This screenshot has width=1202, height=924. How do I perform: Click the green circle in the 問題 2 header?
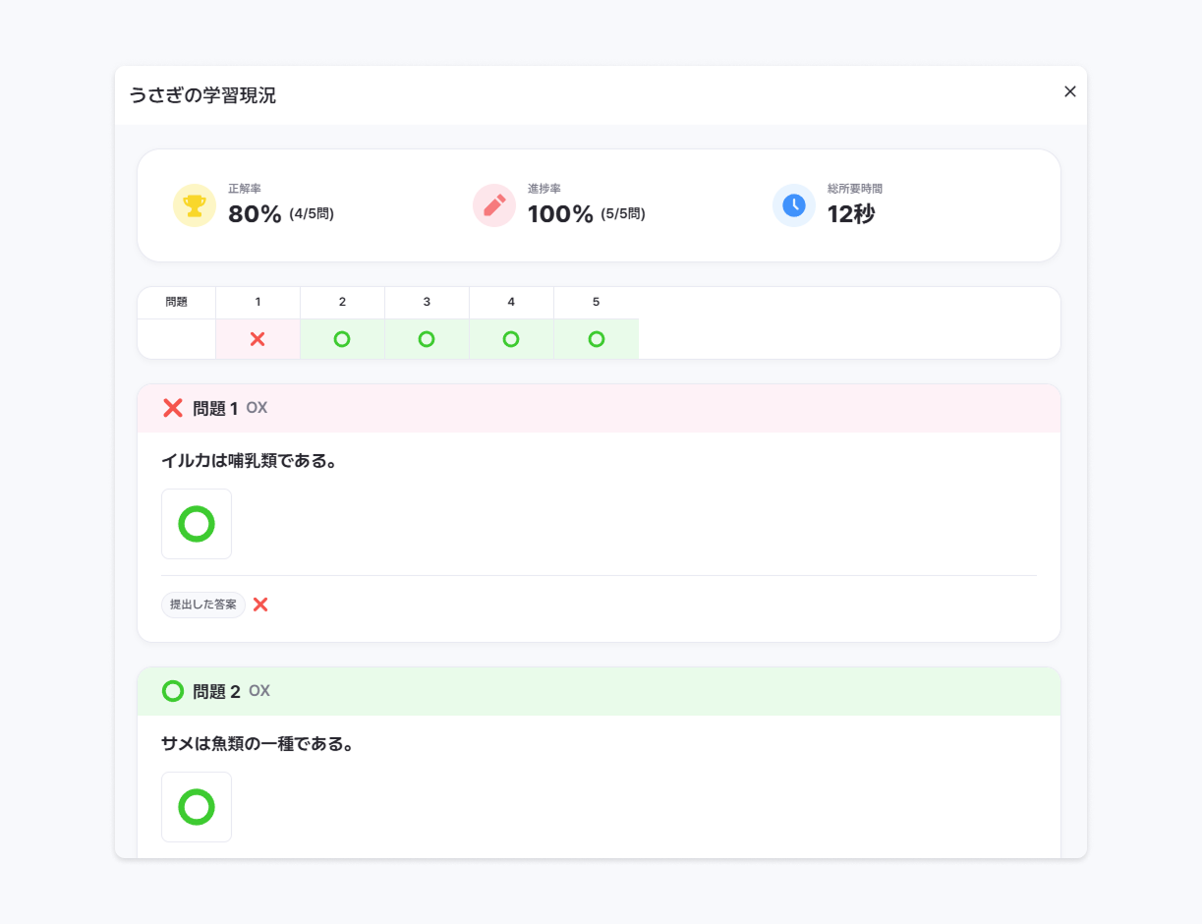(173, 691)
